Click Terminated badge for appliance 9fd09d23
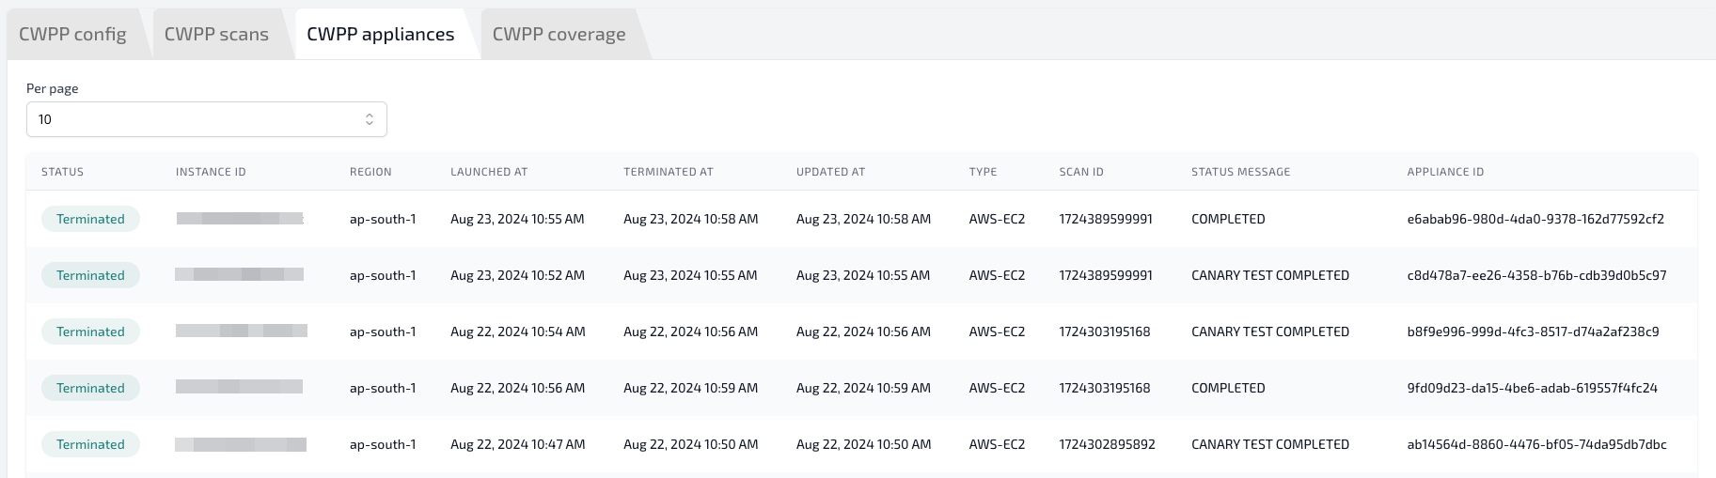Screen dimensions: 1716x478 tap(90, 388)
